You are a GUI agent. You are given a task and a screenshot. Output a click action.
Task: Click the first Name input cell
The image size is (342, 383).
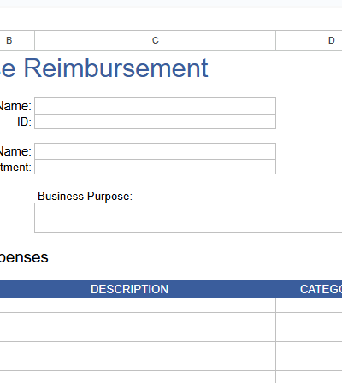pyautogui.click(x=155, y=106)
